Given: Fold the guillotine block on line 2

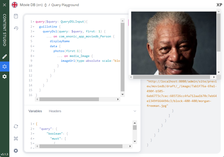Looking at the screenshot, I should tap(34, 27).
